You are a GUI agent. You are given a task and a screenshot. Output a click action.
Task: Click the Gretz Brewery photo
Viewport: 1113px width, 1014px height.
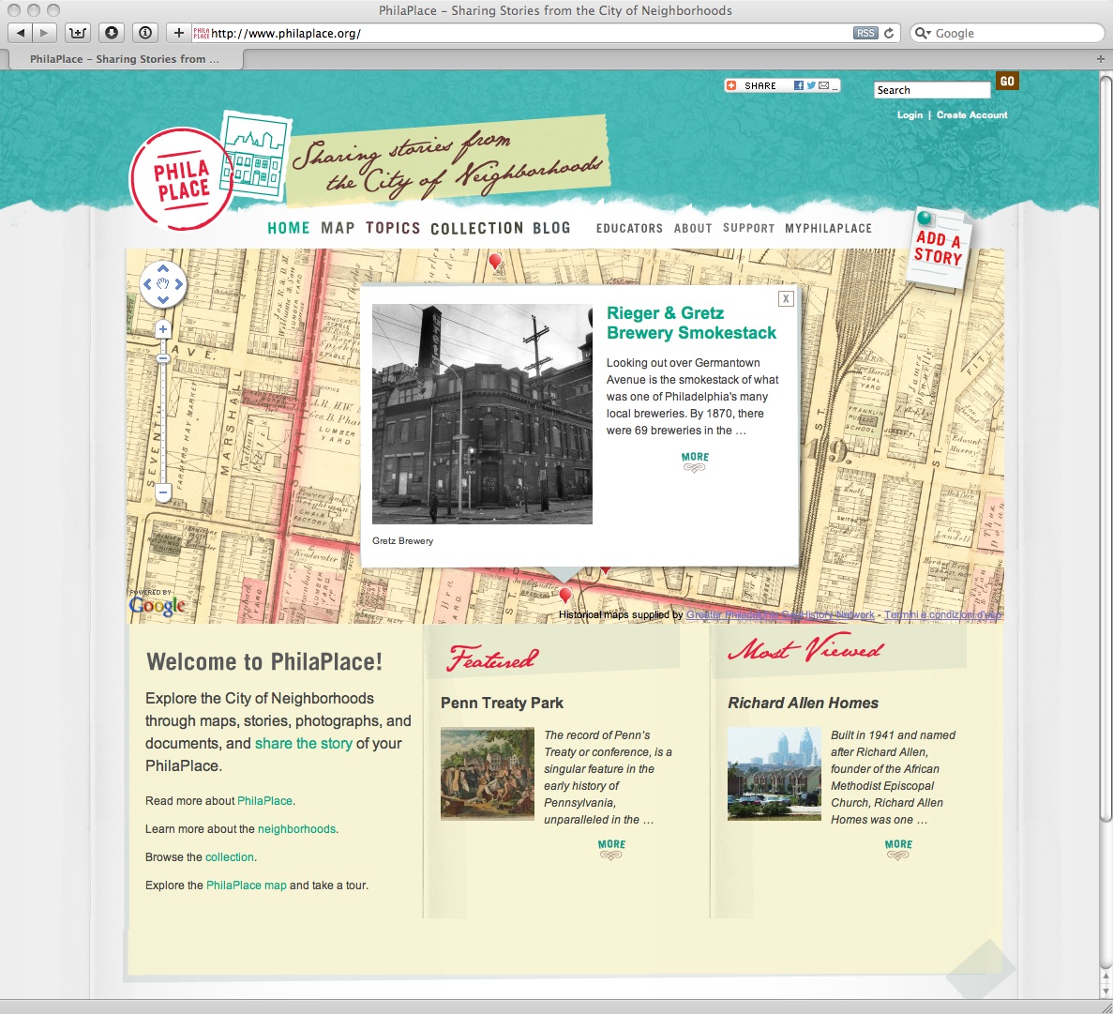482,414
